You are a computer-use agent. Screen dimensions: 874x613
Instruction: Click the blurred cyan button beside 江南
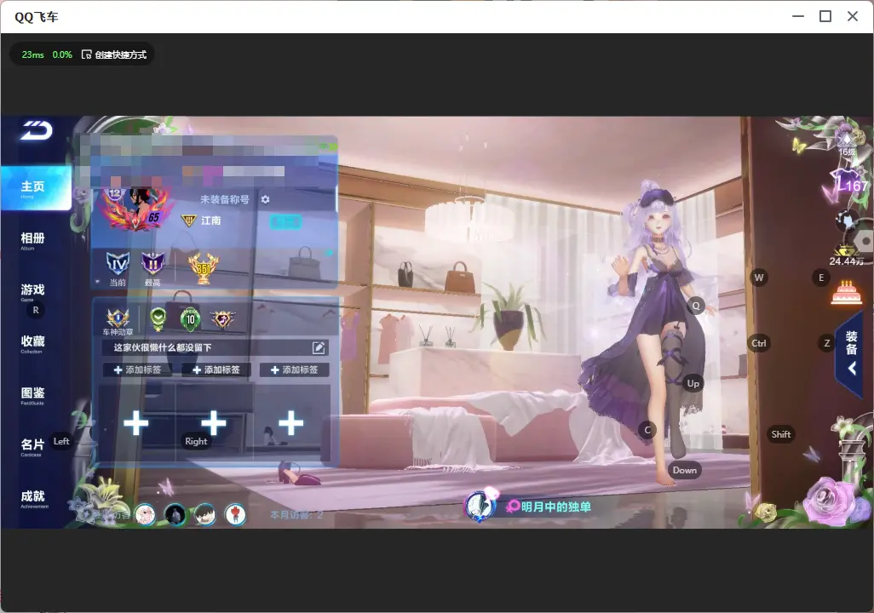[x=285, y=222]
